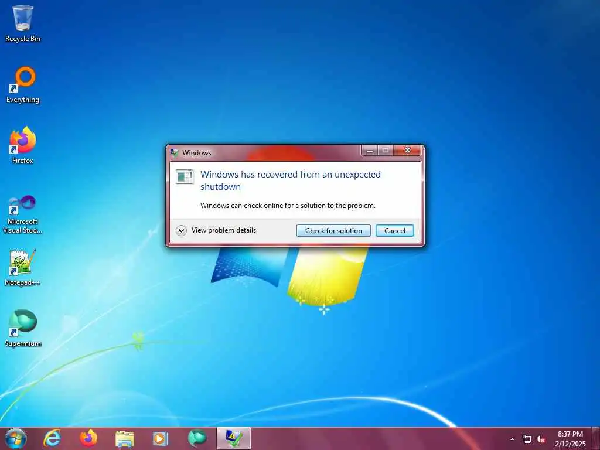
Task: Click the 'check online for a solution' message
Action: (288, 206)
